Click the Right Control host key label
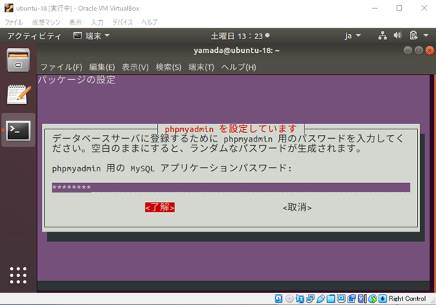This screenshot has height=305, width=436. pos(407,298)
